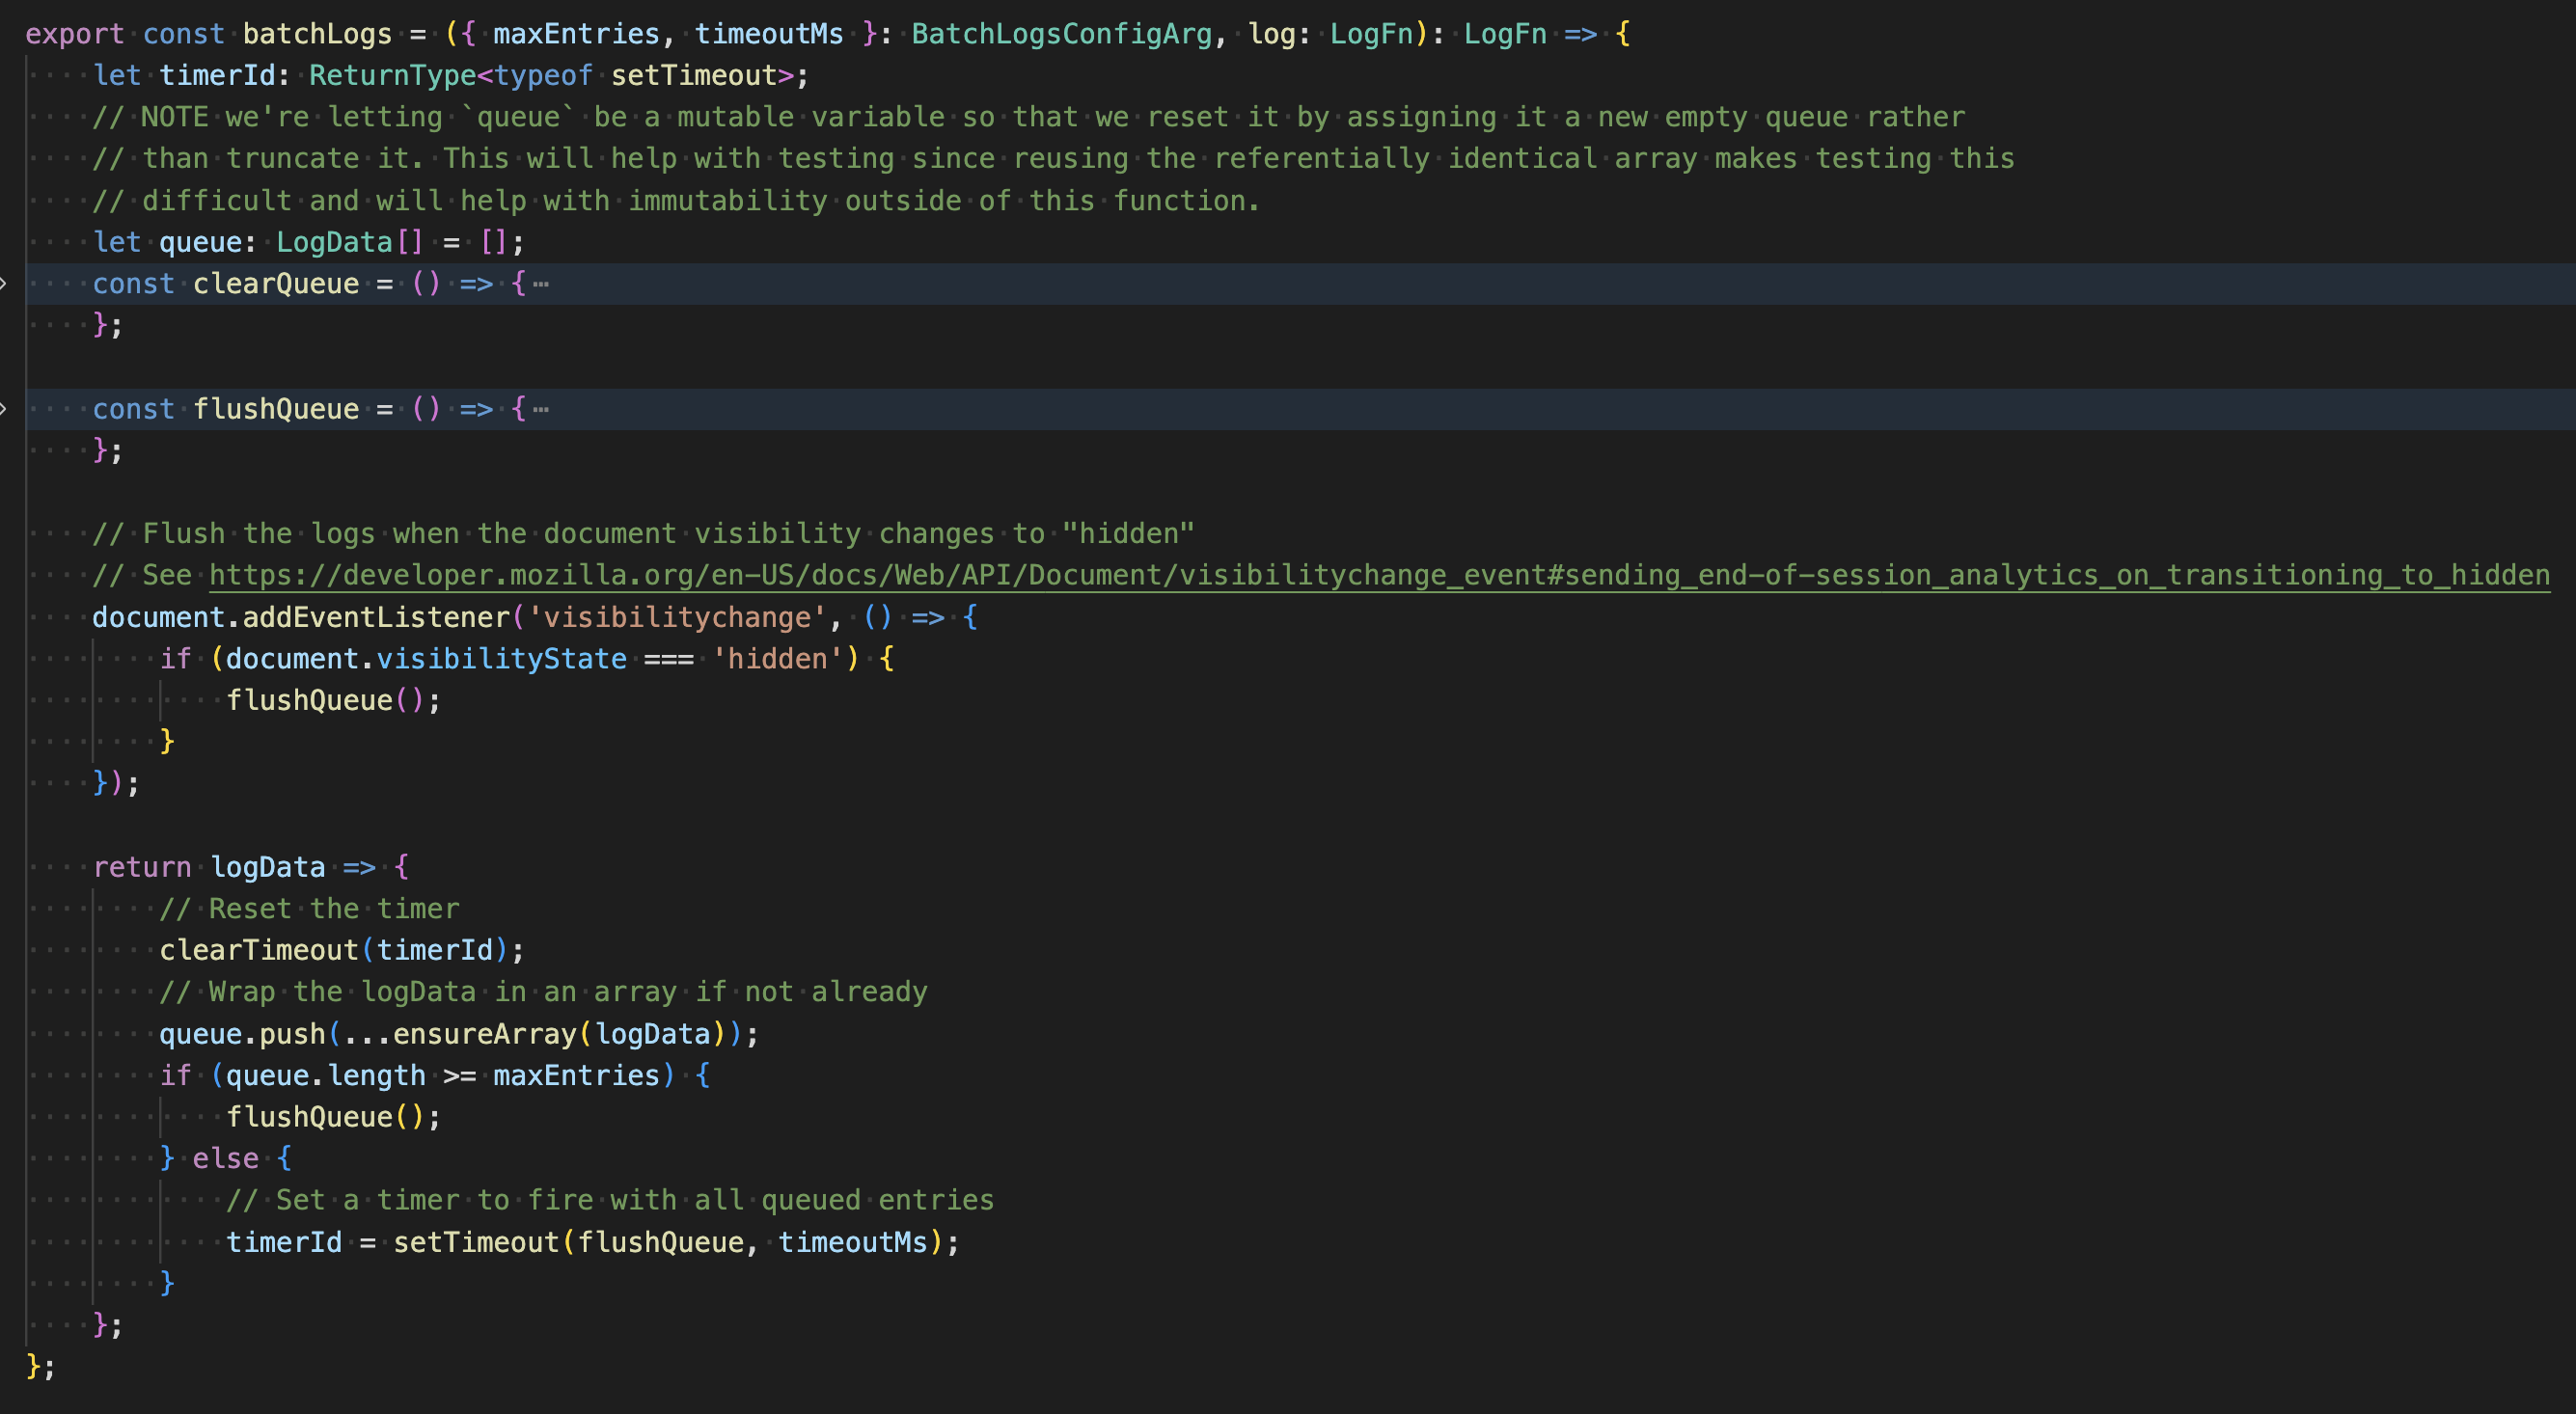The image size is (2576, 1414).
Task: Click the ellipsis after clearQueue's opening brace
Action: tap(541, 284)
